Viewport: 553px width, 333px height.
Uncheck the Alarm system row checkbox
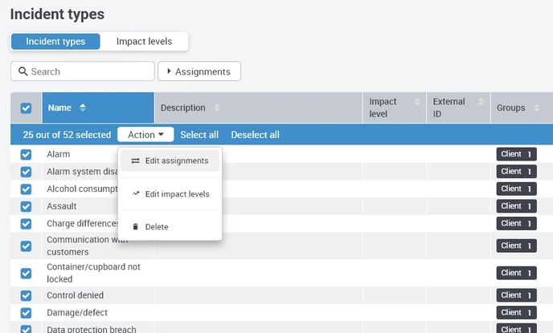pyautogui.click(x=26, y=172)
